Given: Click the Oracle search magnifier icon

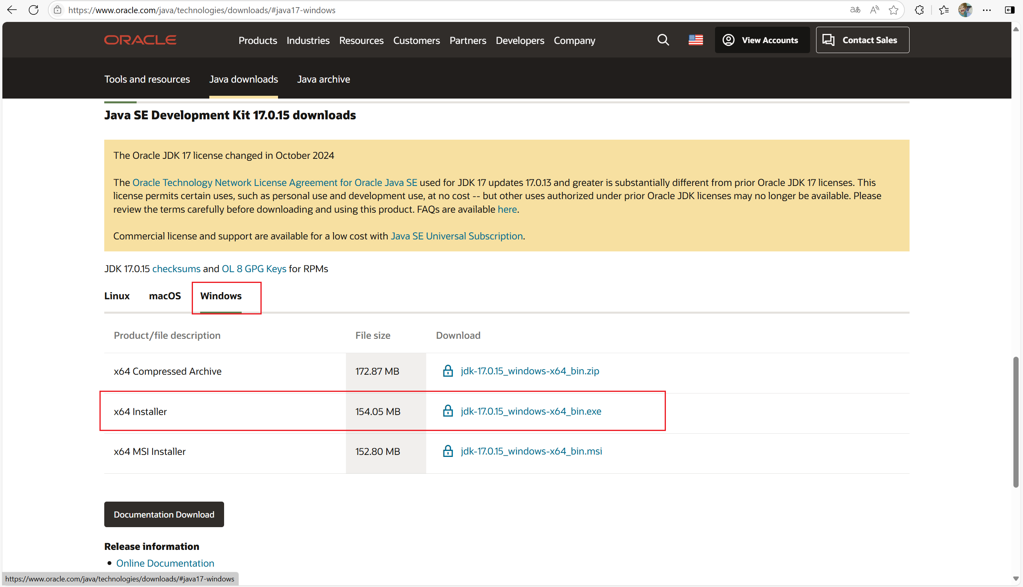Looking at the screenshot, I should (x=663, y=40).
